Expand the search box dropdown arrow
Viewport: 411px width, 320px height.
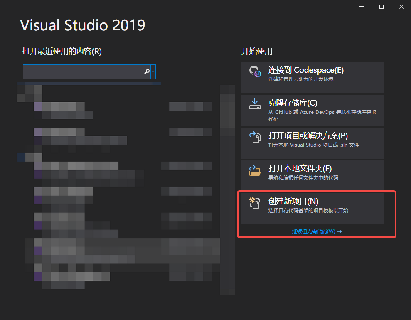[x=153, y=71]
